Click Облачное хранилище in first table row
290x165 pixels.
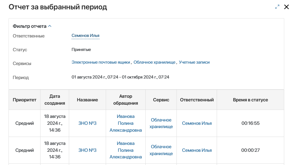[161, 123]
